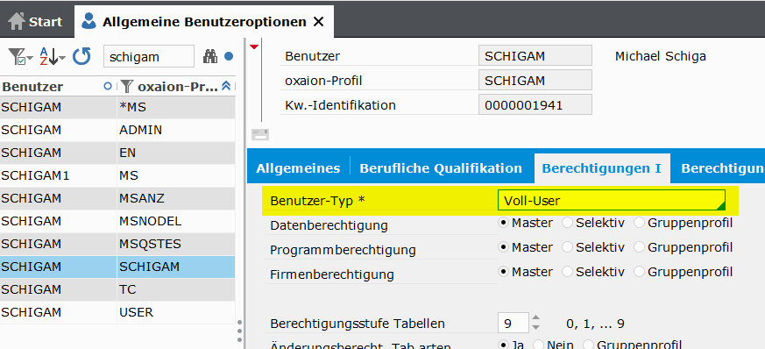This screenshot has height=349, width=765.
Task: Open the partially visible Berechtigun... tab
Action: coord(723,168)
